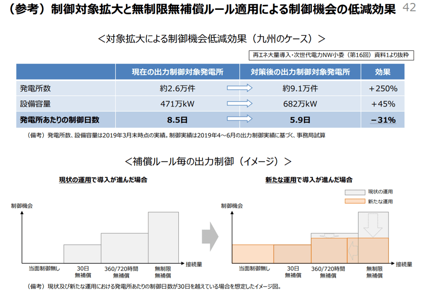Click the large gray arrow between the two charts

210,234
